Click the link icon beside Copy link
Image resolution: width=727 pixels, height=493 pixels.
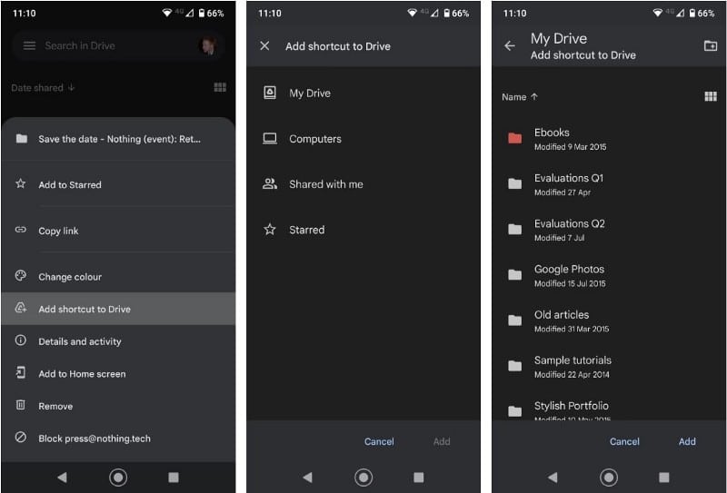[20, 230]
